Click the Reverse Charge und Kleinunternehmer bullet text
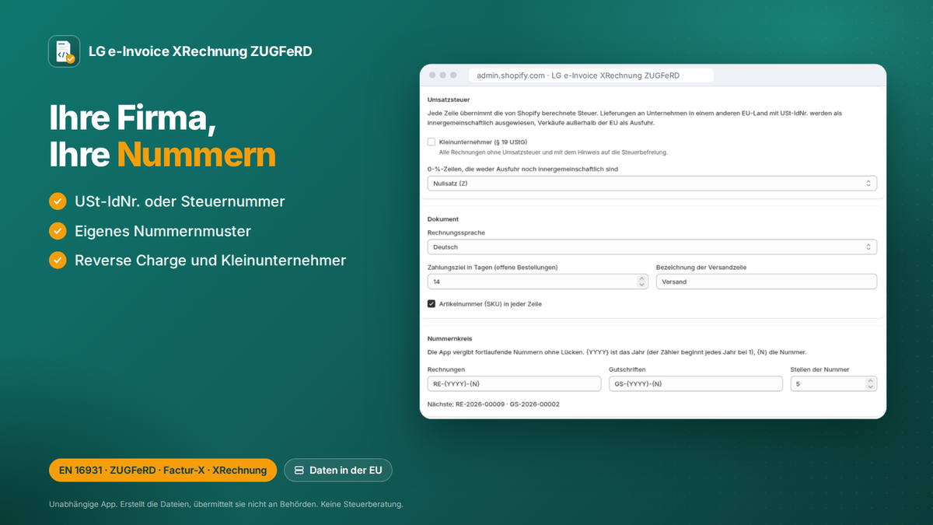 210,260
